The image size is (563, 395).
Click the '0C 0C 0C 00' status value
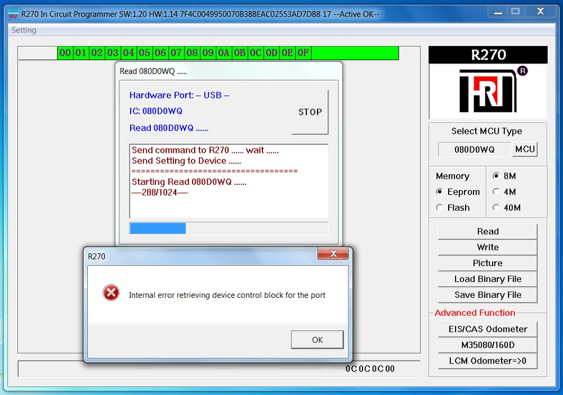(370, 369)
